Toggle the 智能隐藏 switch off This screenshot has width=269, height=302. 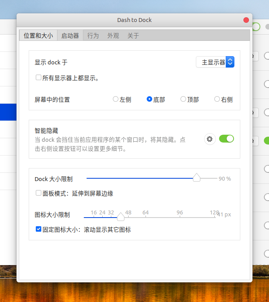point(227,139)
